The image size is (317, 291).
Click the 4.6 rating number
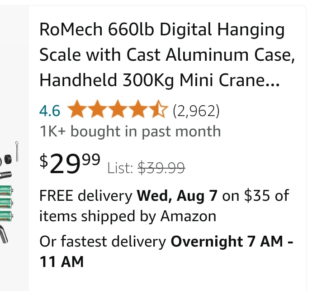click(50, 110)
